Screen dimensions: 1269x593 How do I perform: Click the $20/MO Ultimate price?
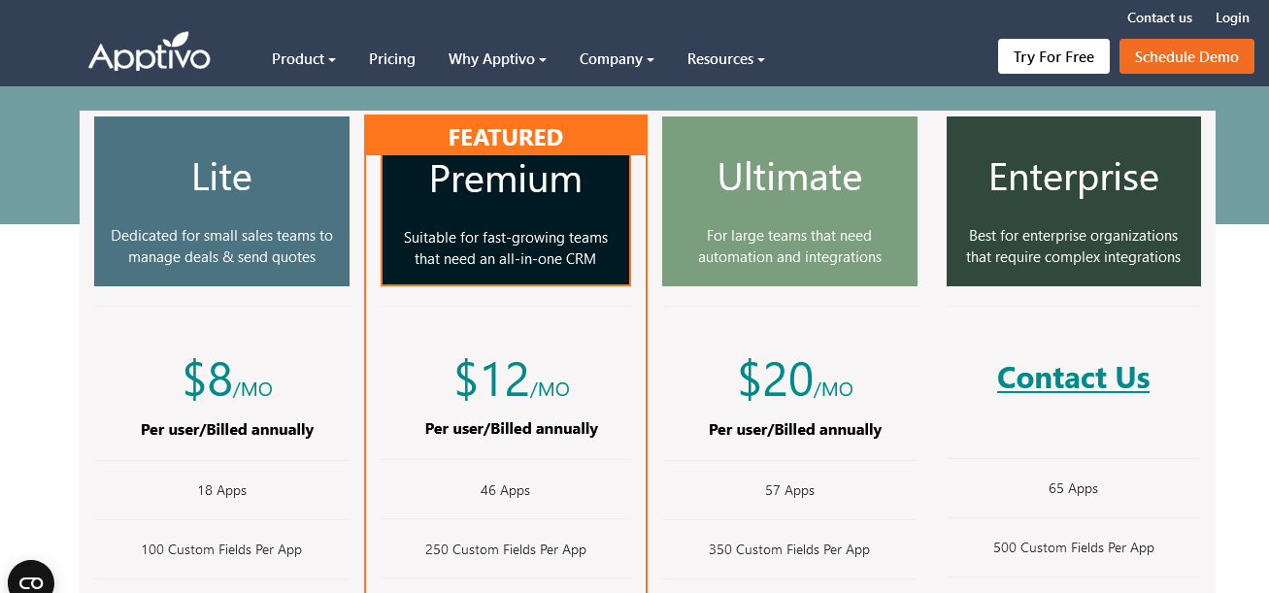tap(795, 380)
